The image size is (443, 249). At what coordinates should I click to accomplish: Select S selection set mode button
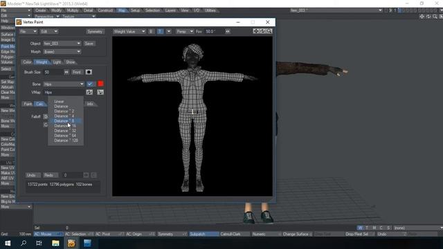(388, 228)
